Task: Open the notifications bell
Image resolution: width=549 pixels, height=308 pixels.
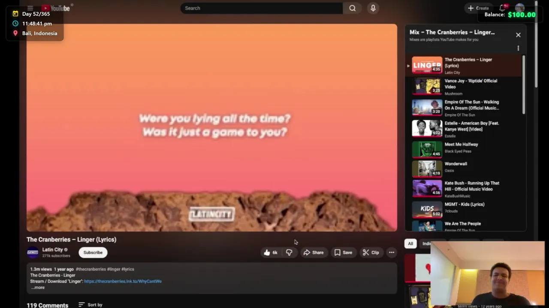Action: point(503,8)
